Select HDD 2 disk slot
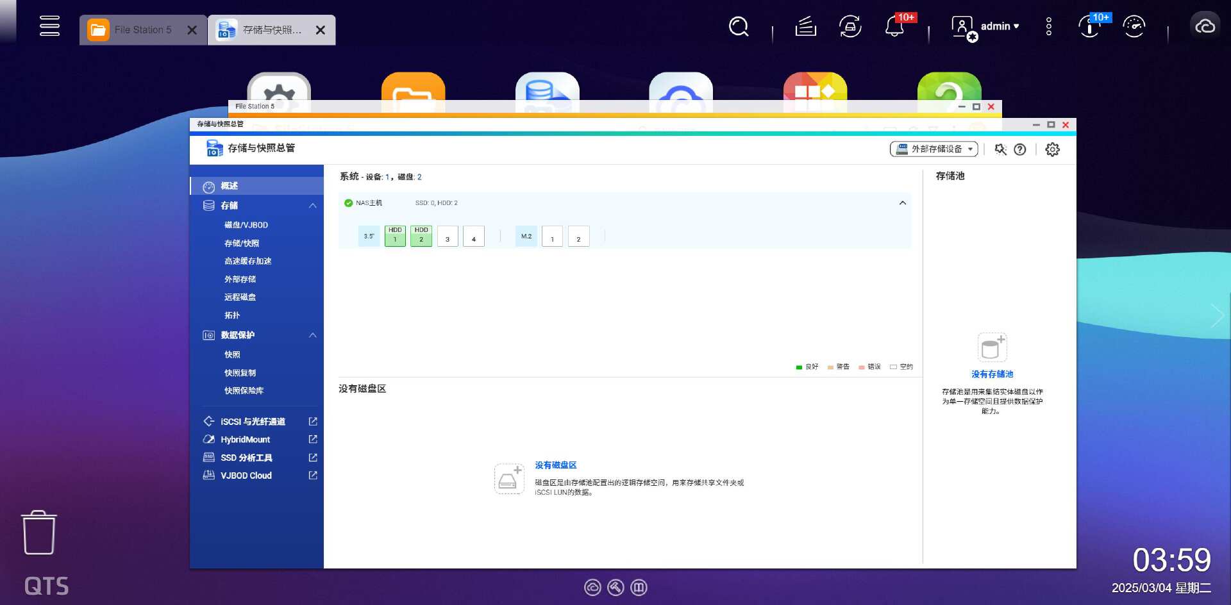This screenshot has height=605, width=1231. point(421,236)
